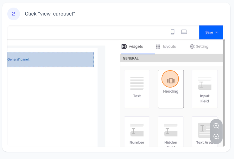Viewport: 234px width, 159px height.
Task: Click the blue Save button
Action: click(x=209, y=32)
